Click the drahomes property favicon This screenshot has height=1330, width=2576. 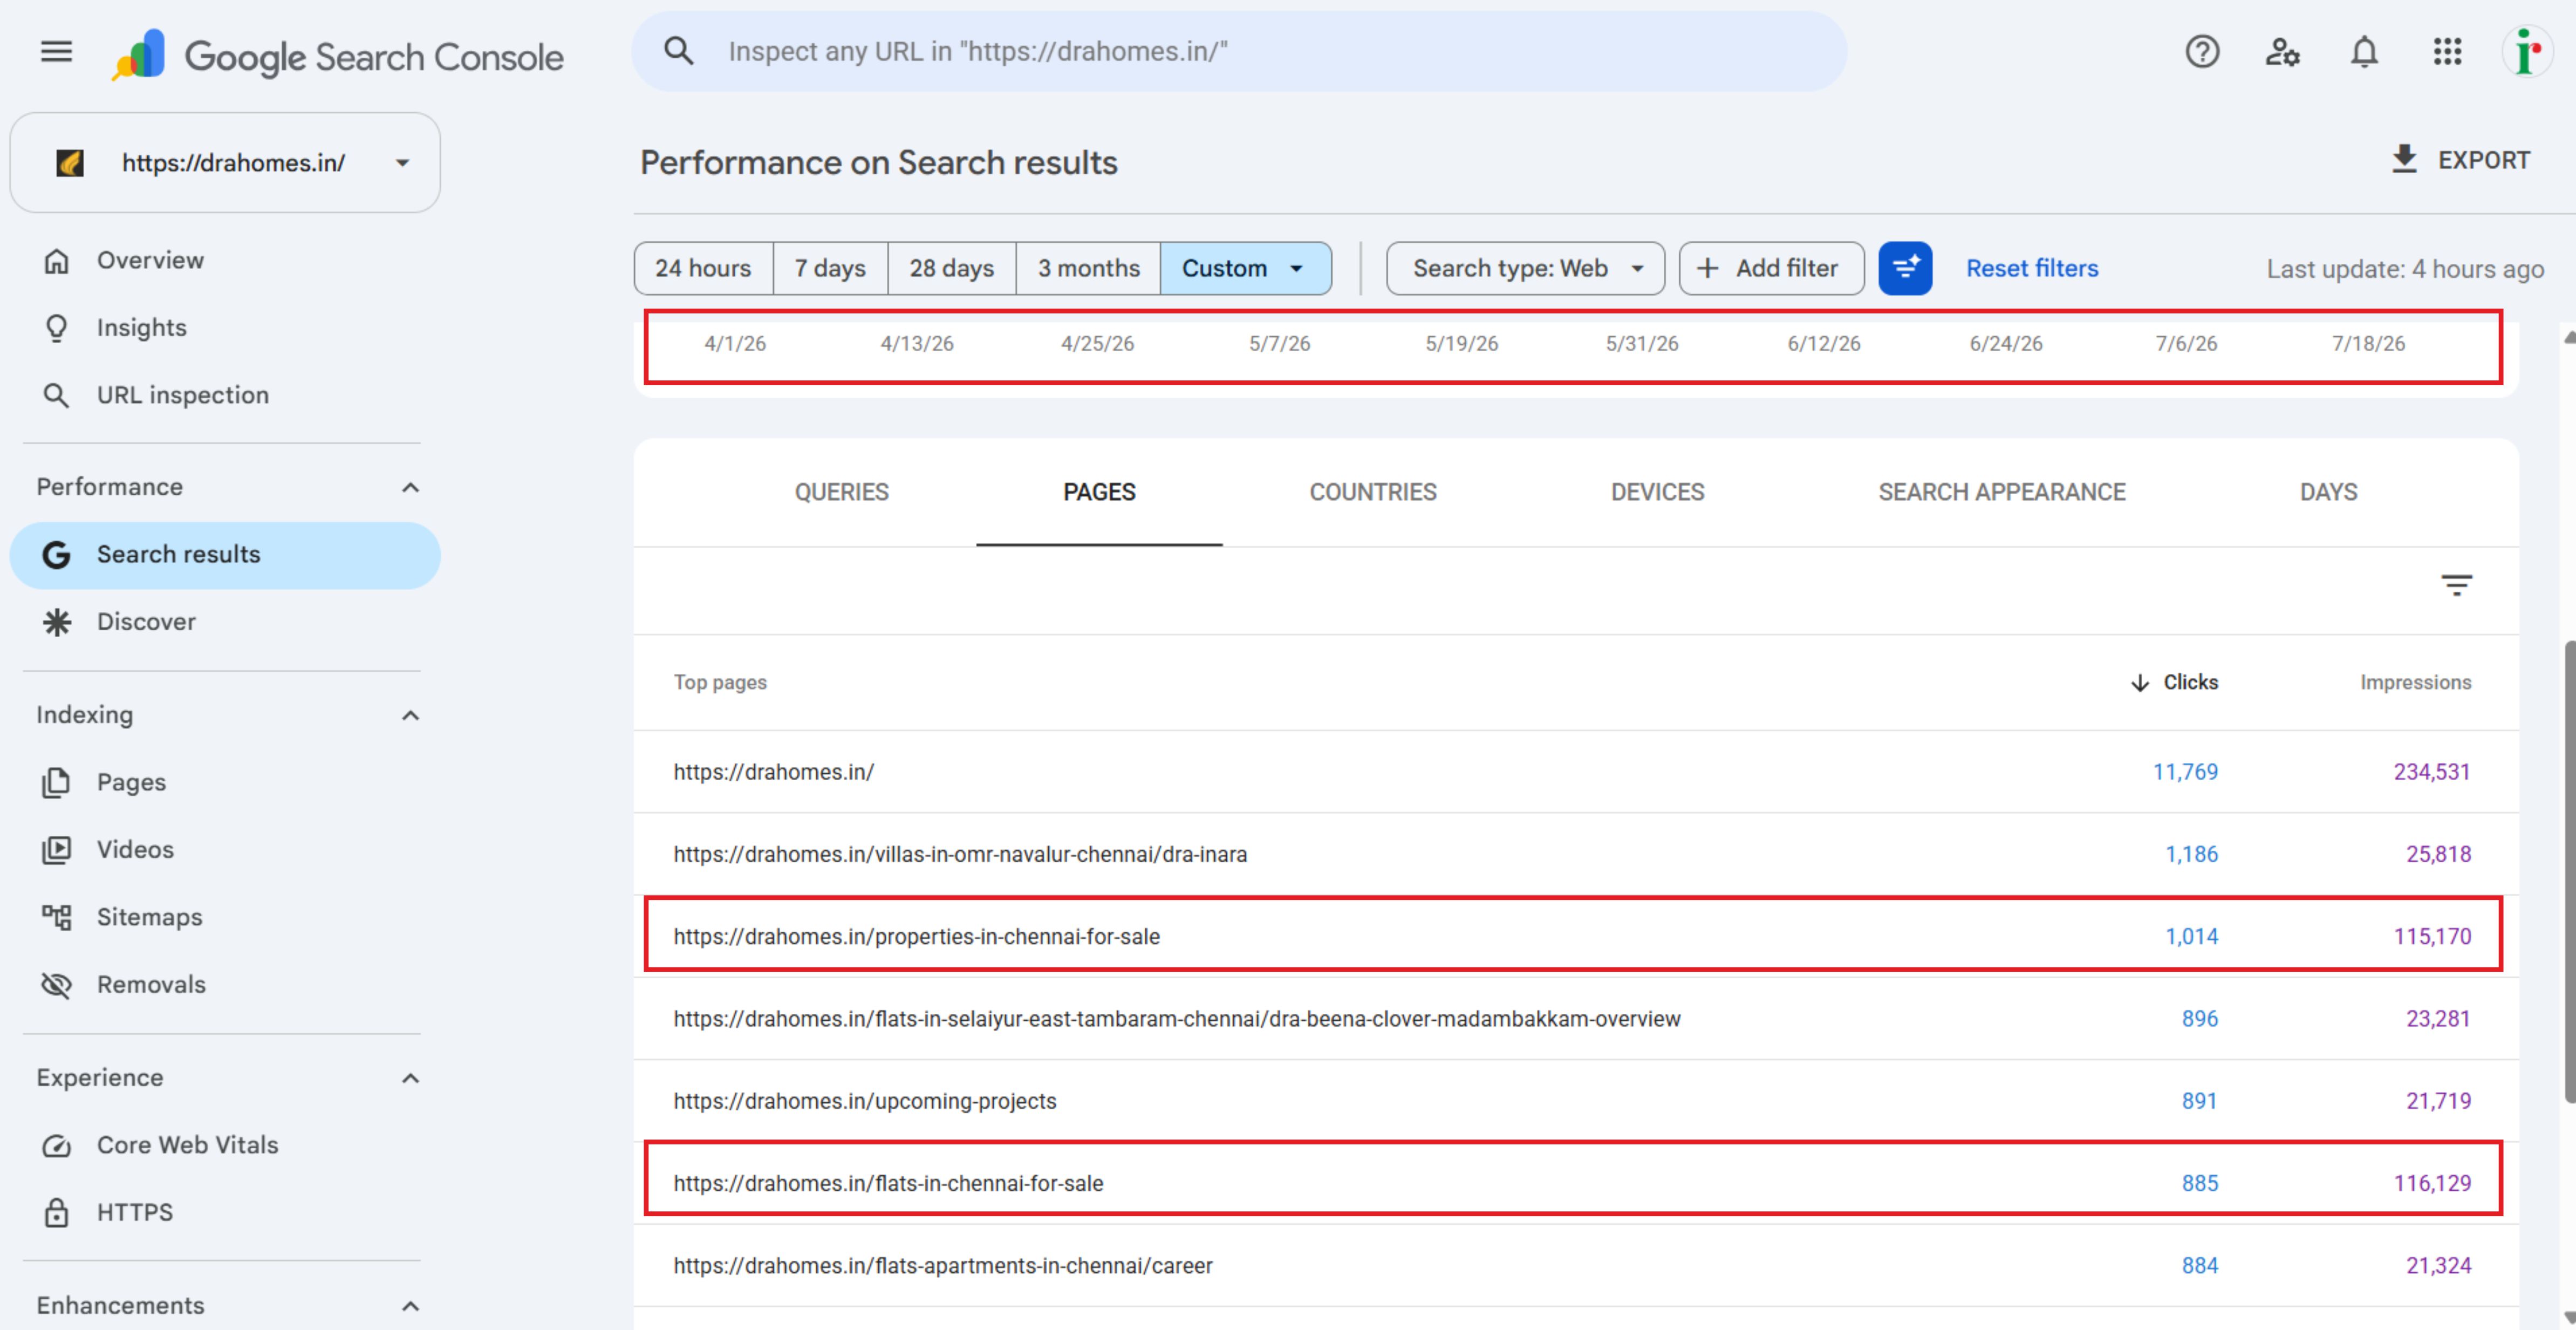(x=70, y=163)
